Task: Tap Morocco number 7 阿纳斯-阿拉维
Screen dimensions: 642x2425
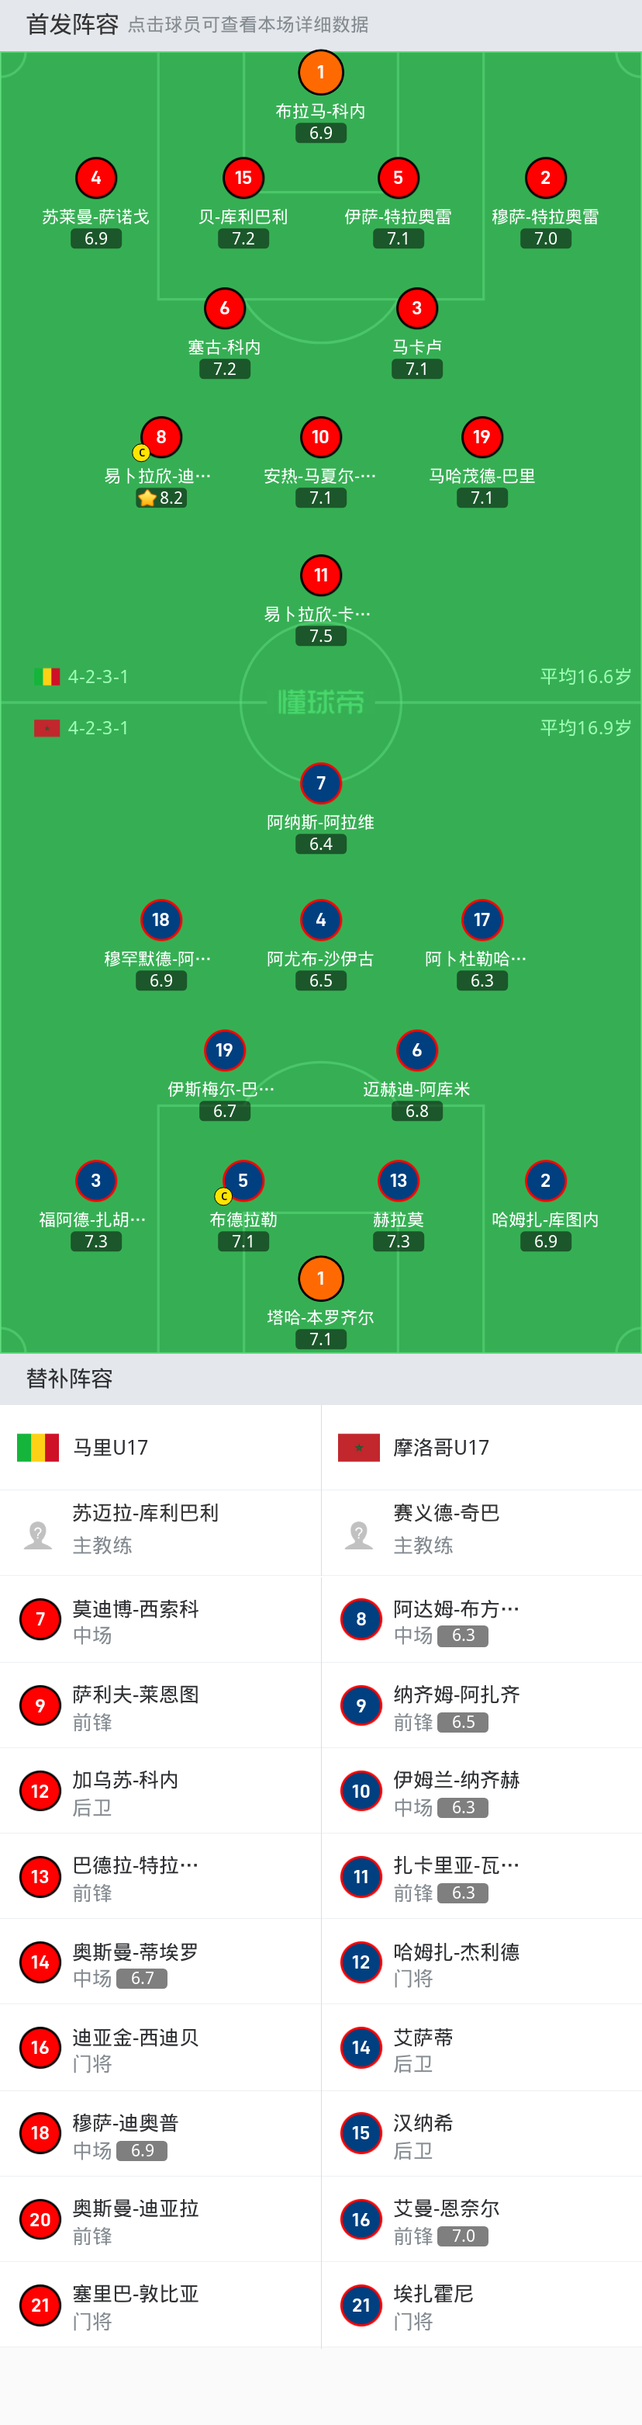Action: 320,783
